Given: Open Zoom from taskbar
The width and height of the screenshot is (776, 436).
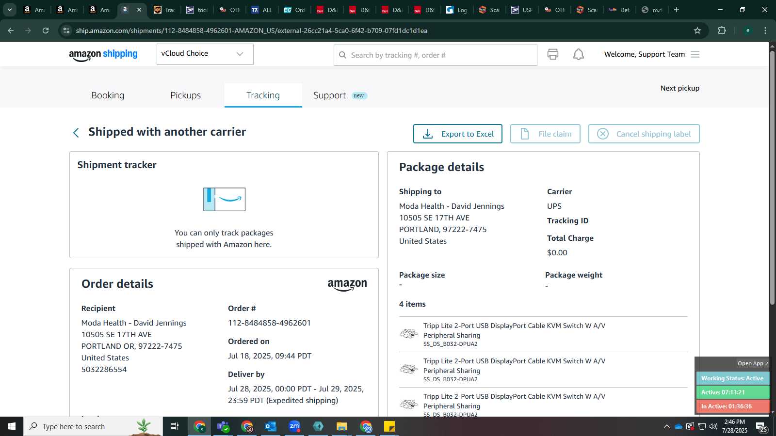Looking at the screenshot, I should click(294, 426).
